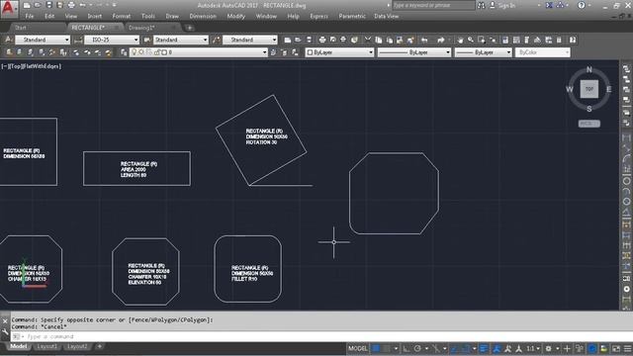Open the Modify menu

click(x=236, y=16)
